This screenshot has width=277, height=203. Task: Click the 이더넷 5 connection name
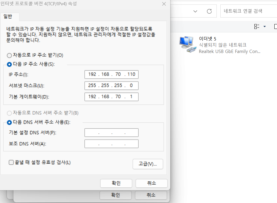click(208, 39)
